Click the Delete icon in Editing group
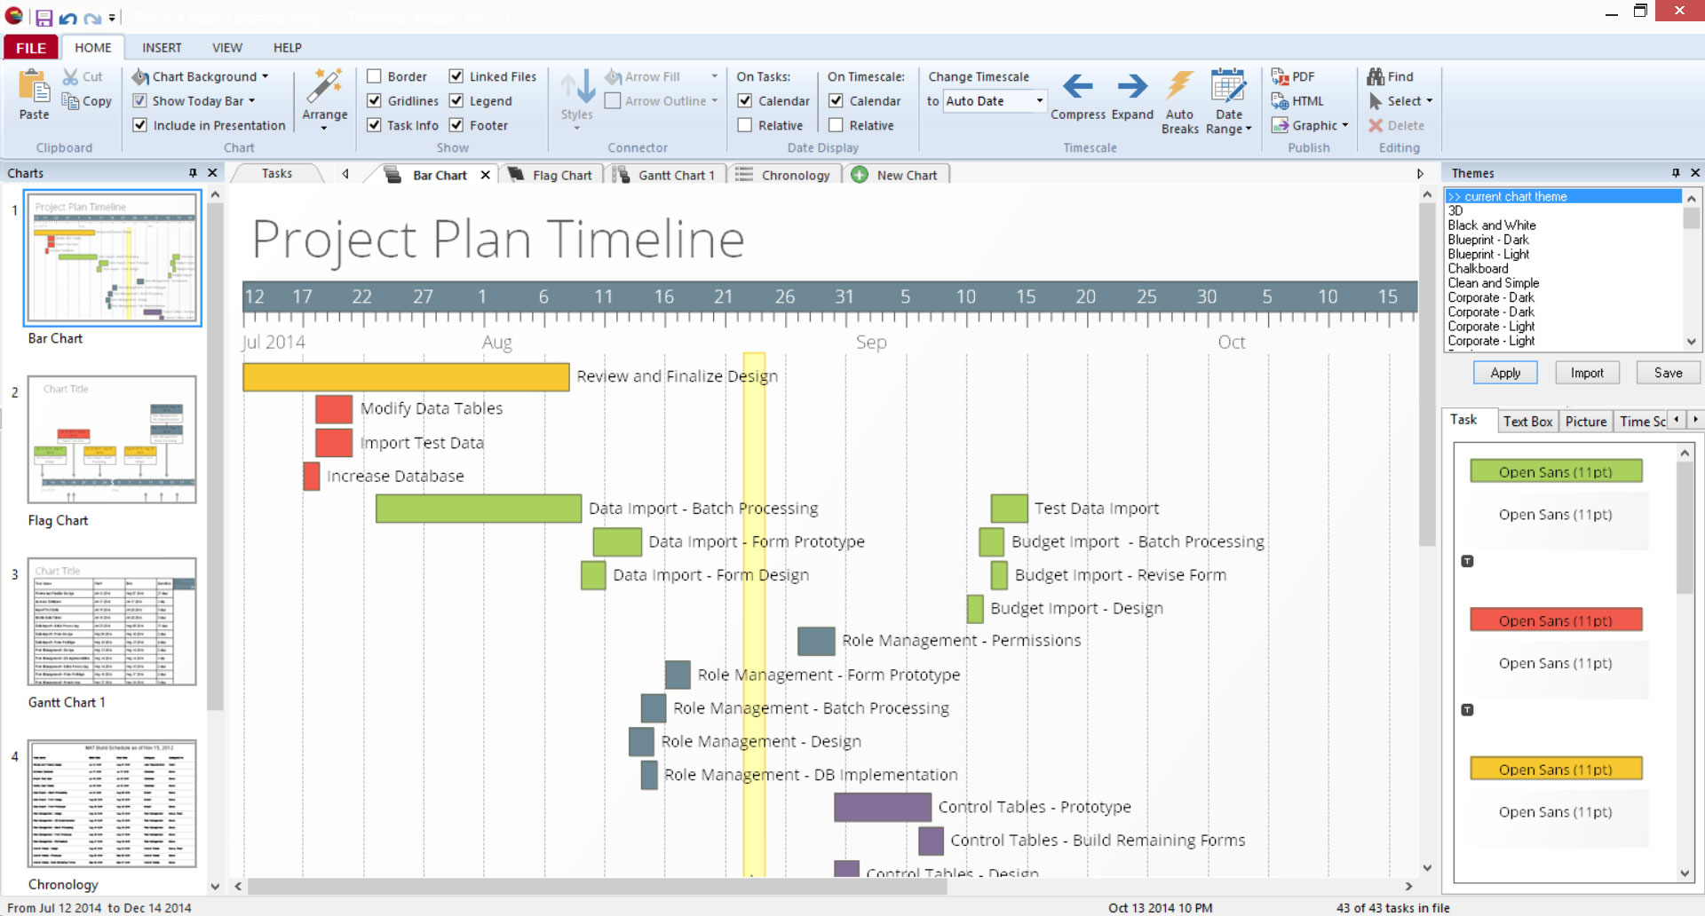 pyautogui.click(x=1396, y=124)
